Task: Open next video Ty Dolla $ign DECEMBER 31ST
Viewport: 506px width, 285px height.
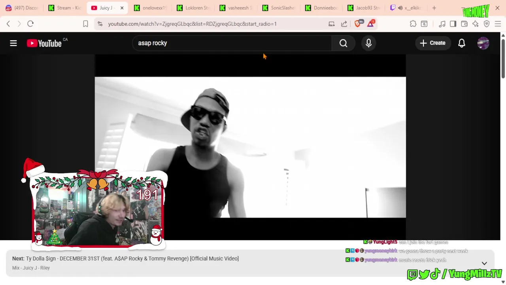Action: [x=132, y=258]
